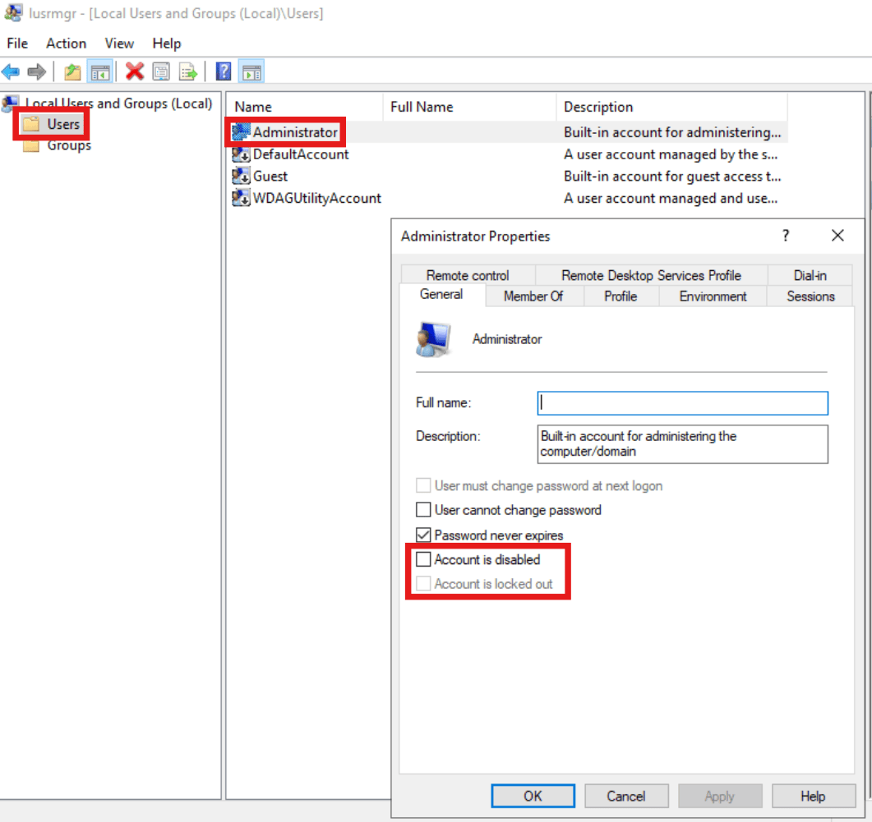Uncheck Password never expires

(423, 535)
